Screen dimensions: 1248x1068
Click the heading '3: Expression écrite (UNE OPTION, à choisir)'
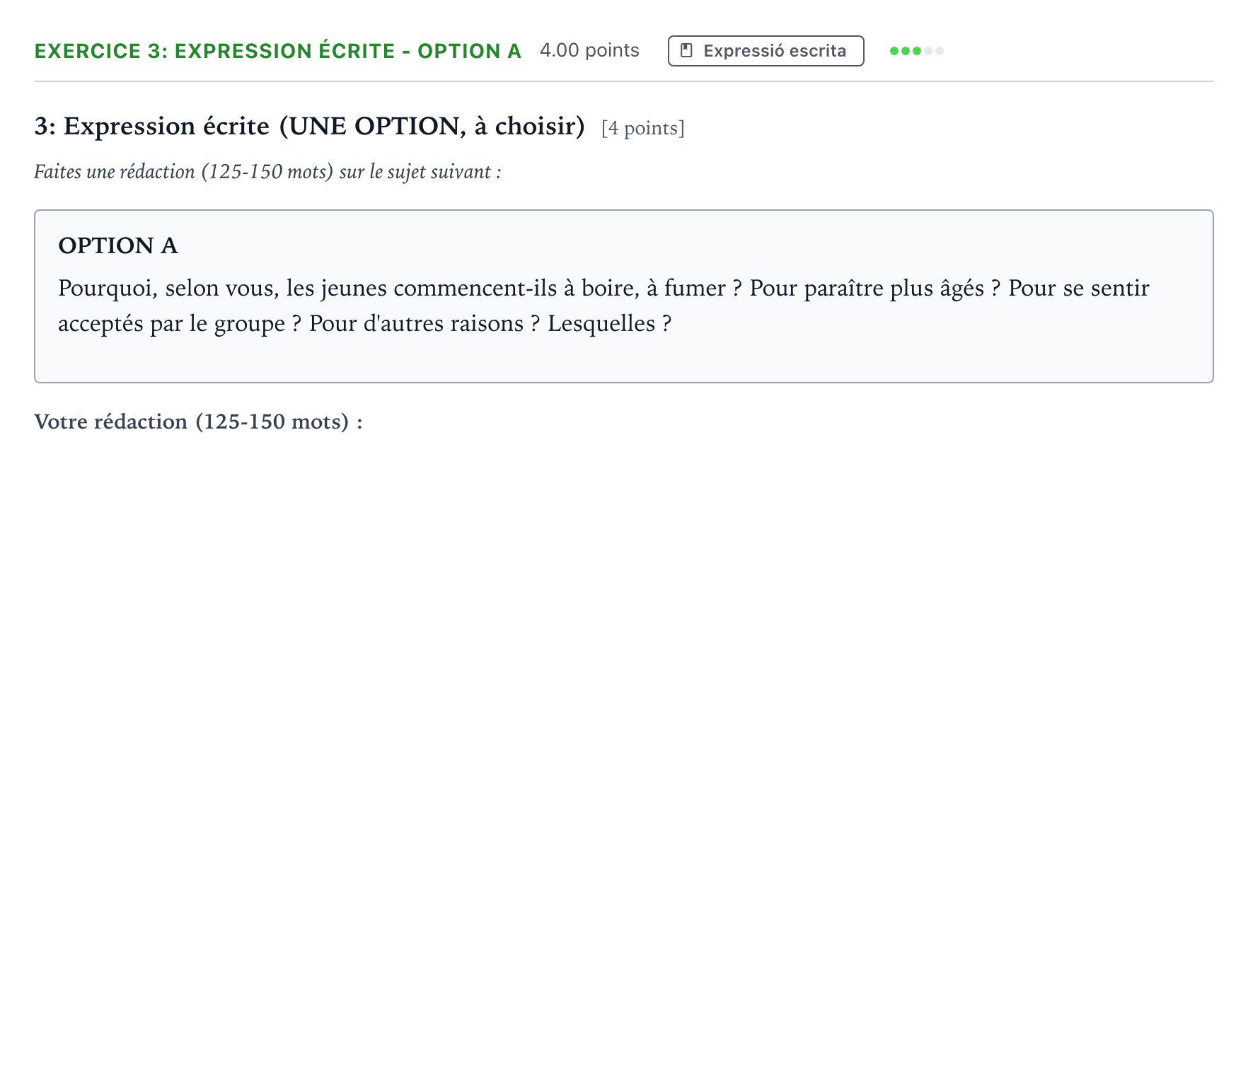click(310, 126)
